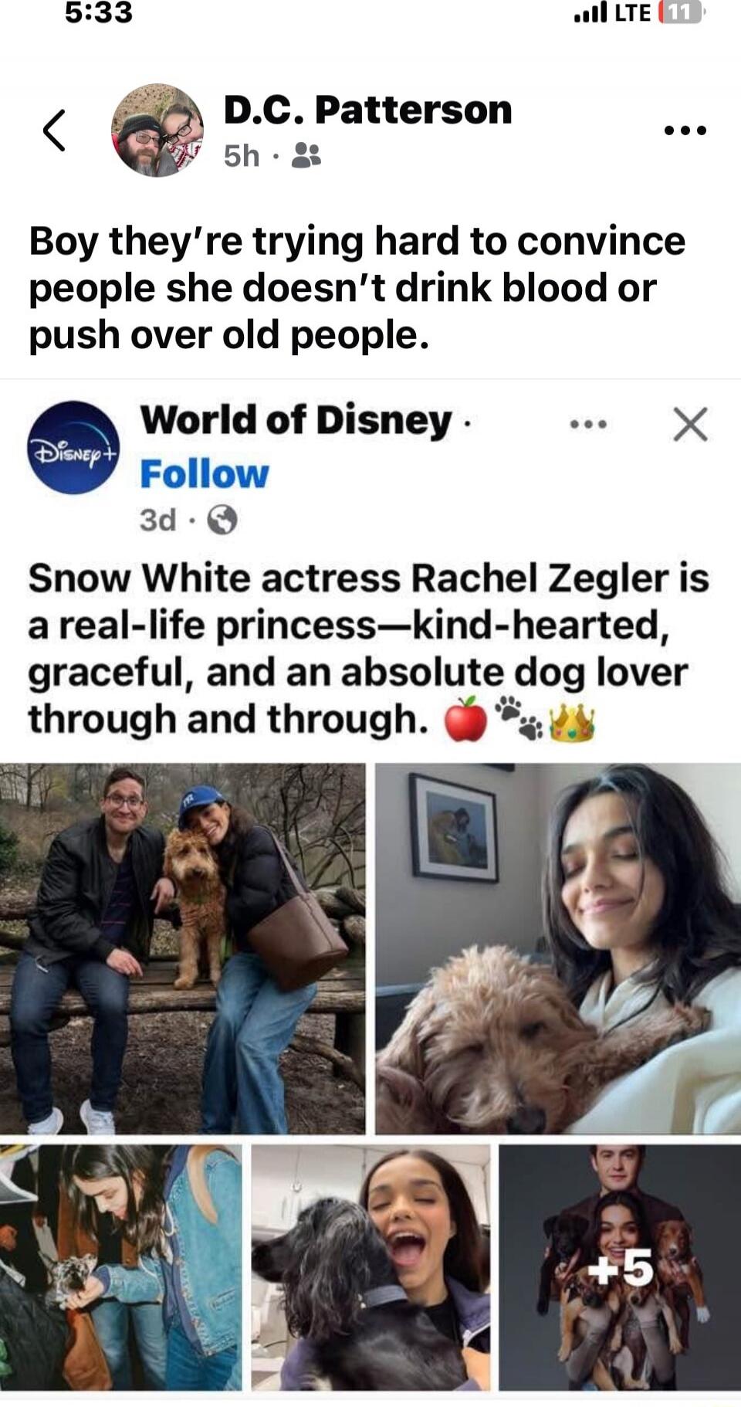741x1407 pixels.
Task: Open the denim jacket photo with small dog
Action: click(x=120, y=1267)
